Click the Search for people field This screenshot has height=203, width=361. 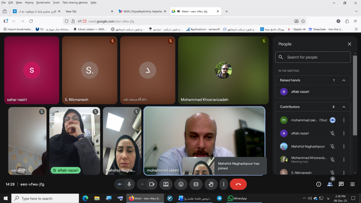click(313, 57)
